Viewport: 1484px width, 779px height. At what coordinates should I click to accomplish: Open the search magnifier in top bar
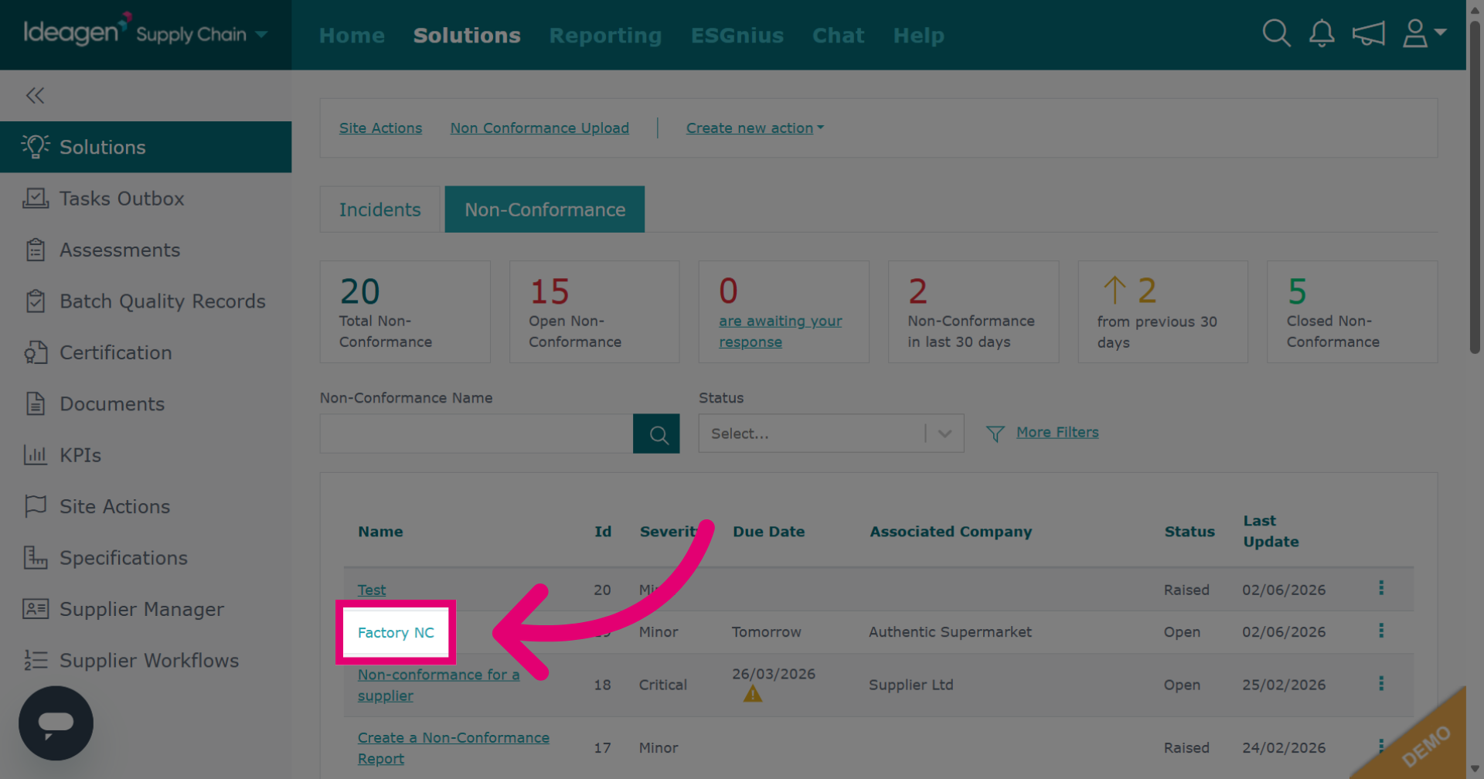pyautogui.click(x=1276, y=33)
